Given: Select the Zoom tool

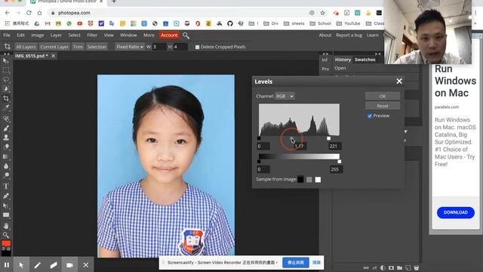Looking at the screenshot, I should [5, 235].
